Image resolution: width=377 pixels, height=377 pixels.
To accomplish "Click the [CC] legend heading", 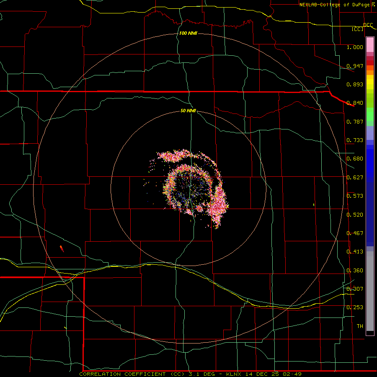I will coord(358,29).
